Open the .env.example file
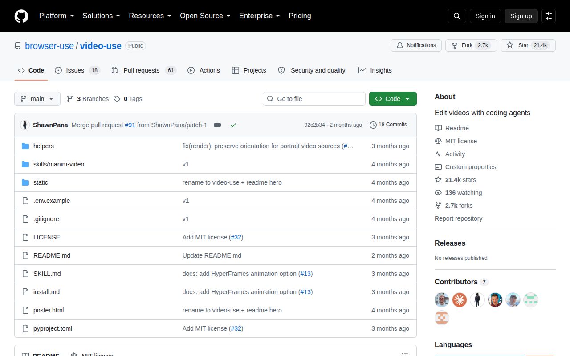The width and height of the screenshot is (570, 356). click(x=52, y=201)
